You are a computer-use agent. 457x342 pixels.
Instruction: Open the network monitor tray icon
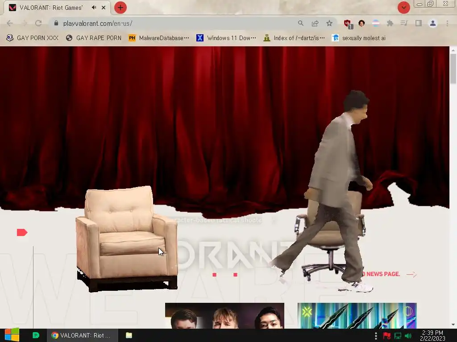tap(398, 336)
